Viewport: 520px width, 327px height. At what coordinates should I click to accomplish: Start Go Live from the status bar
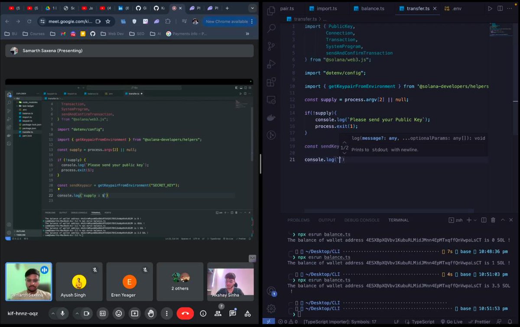click(x=452, y=322)
